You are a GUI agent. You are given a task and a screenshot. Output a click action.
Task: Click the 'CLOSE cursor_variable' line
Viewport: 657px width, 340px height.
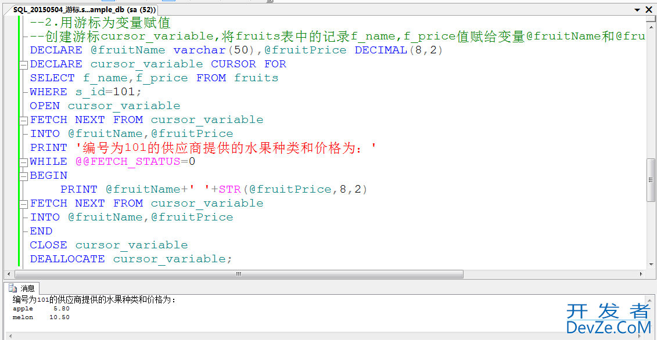point(109,245)
